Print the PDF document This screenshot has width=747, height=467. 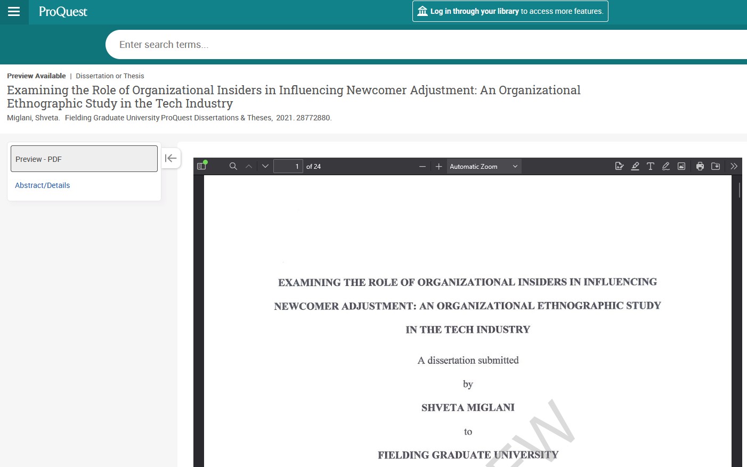(700, 166)
